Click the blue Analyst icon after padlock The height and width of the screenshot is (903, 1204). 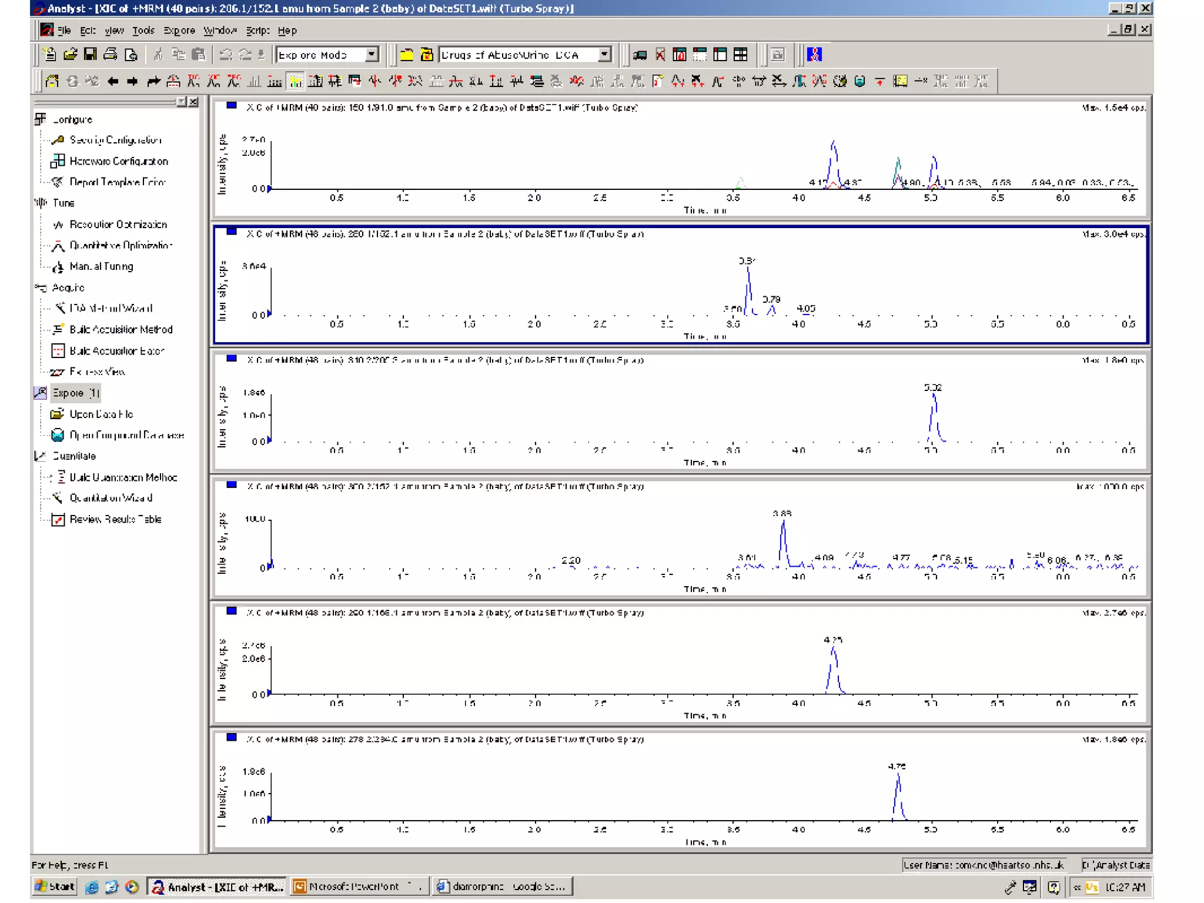tap(814, 55)
